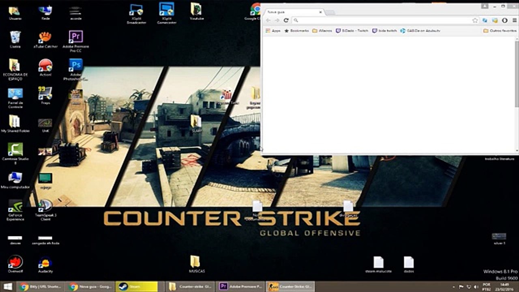The width and height of the screenshot is (519, 292).
Task: Launch the Audacity shortcut
Action: tap(45, 264)
